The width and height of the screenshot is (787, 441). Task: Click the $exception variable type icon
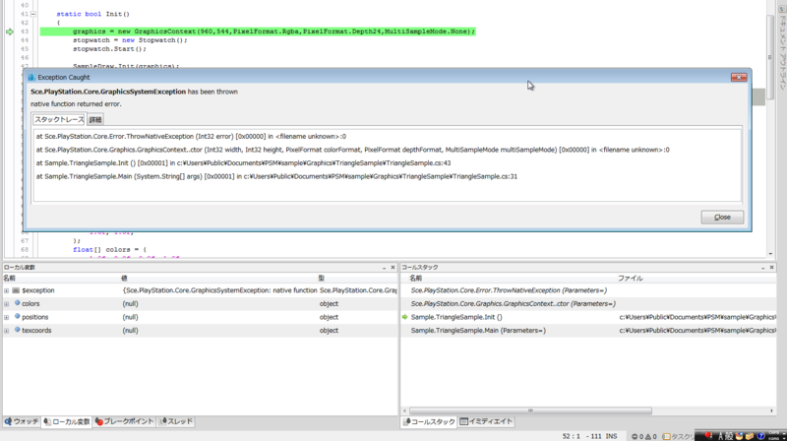click(16, 290)
